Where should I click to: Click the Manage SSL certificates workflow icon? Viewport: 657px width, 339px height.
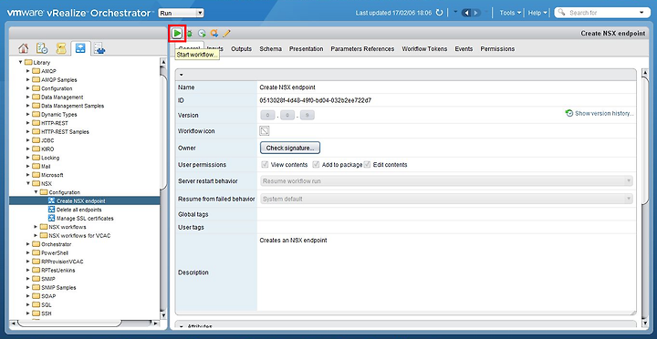coord(52,218)
